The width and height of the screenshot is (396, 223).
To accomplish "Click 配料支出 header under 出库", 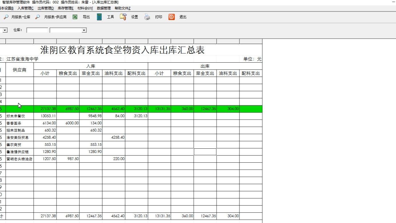I will click(251, 73).
